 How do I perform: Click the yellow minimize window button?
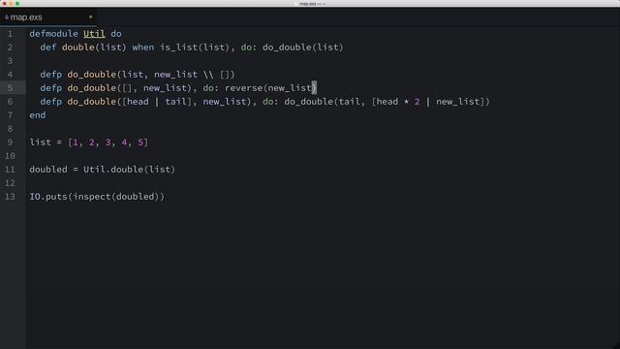[11, 4]
